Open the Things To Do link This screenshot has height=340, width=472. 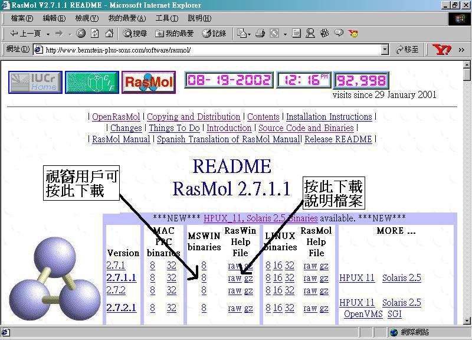pos(174,128)
